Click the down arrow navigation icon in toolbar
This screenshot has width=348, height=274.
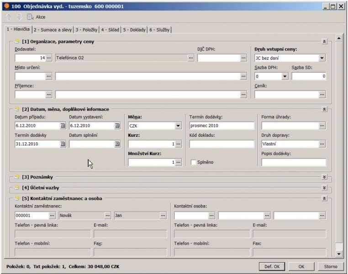pos(20,17)
